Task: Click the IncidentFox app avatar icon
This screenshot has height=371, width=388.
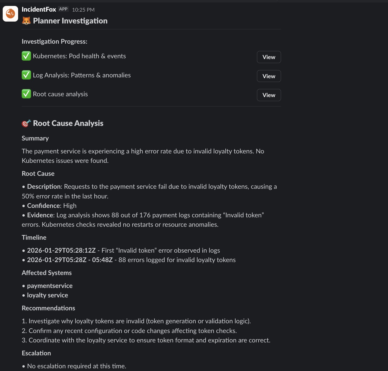Action: tap(10, 13)
